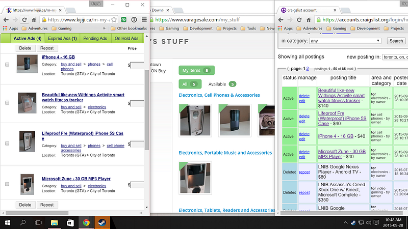Delete the craigslist iPhone 4 - 16 GB posting
The image size is (408, 229).
[304, 134]
